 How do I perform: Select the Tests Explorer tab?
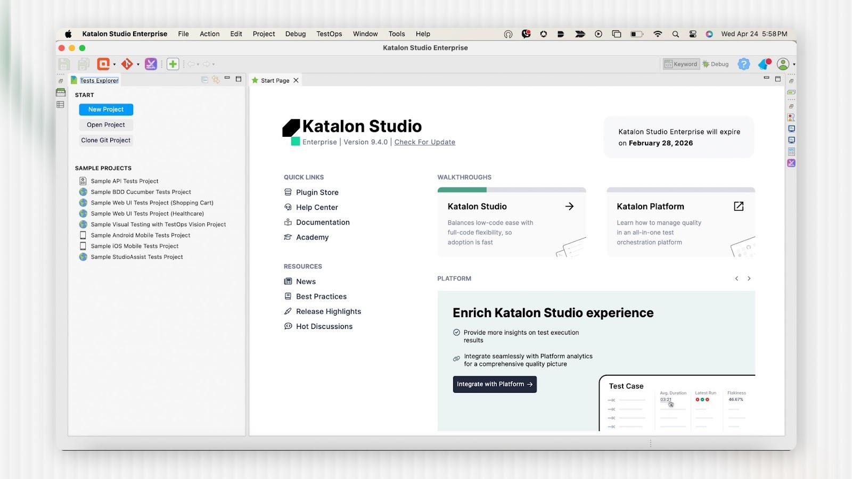click(95, 80)
